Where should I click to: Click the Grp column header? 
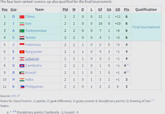[13, 10]
